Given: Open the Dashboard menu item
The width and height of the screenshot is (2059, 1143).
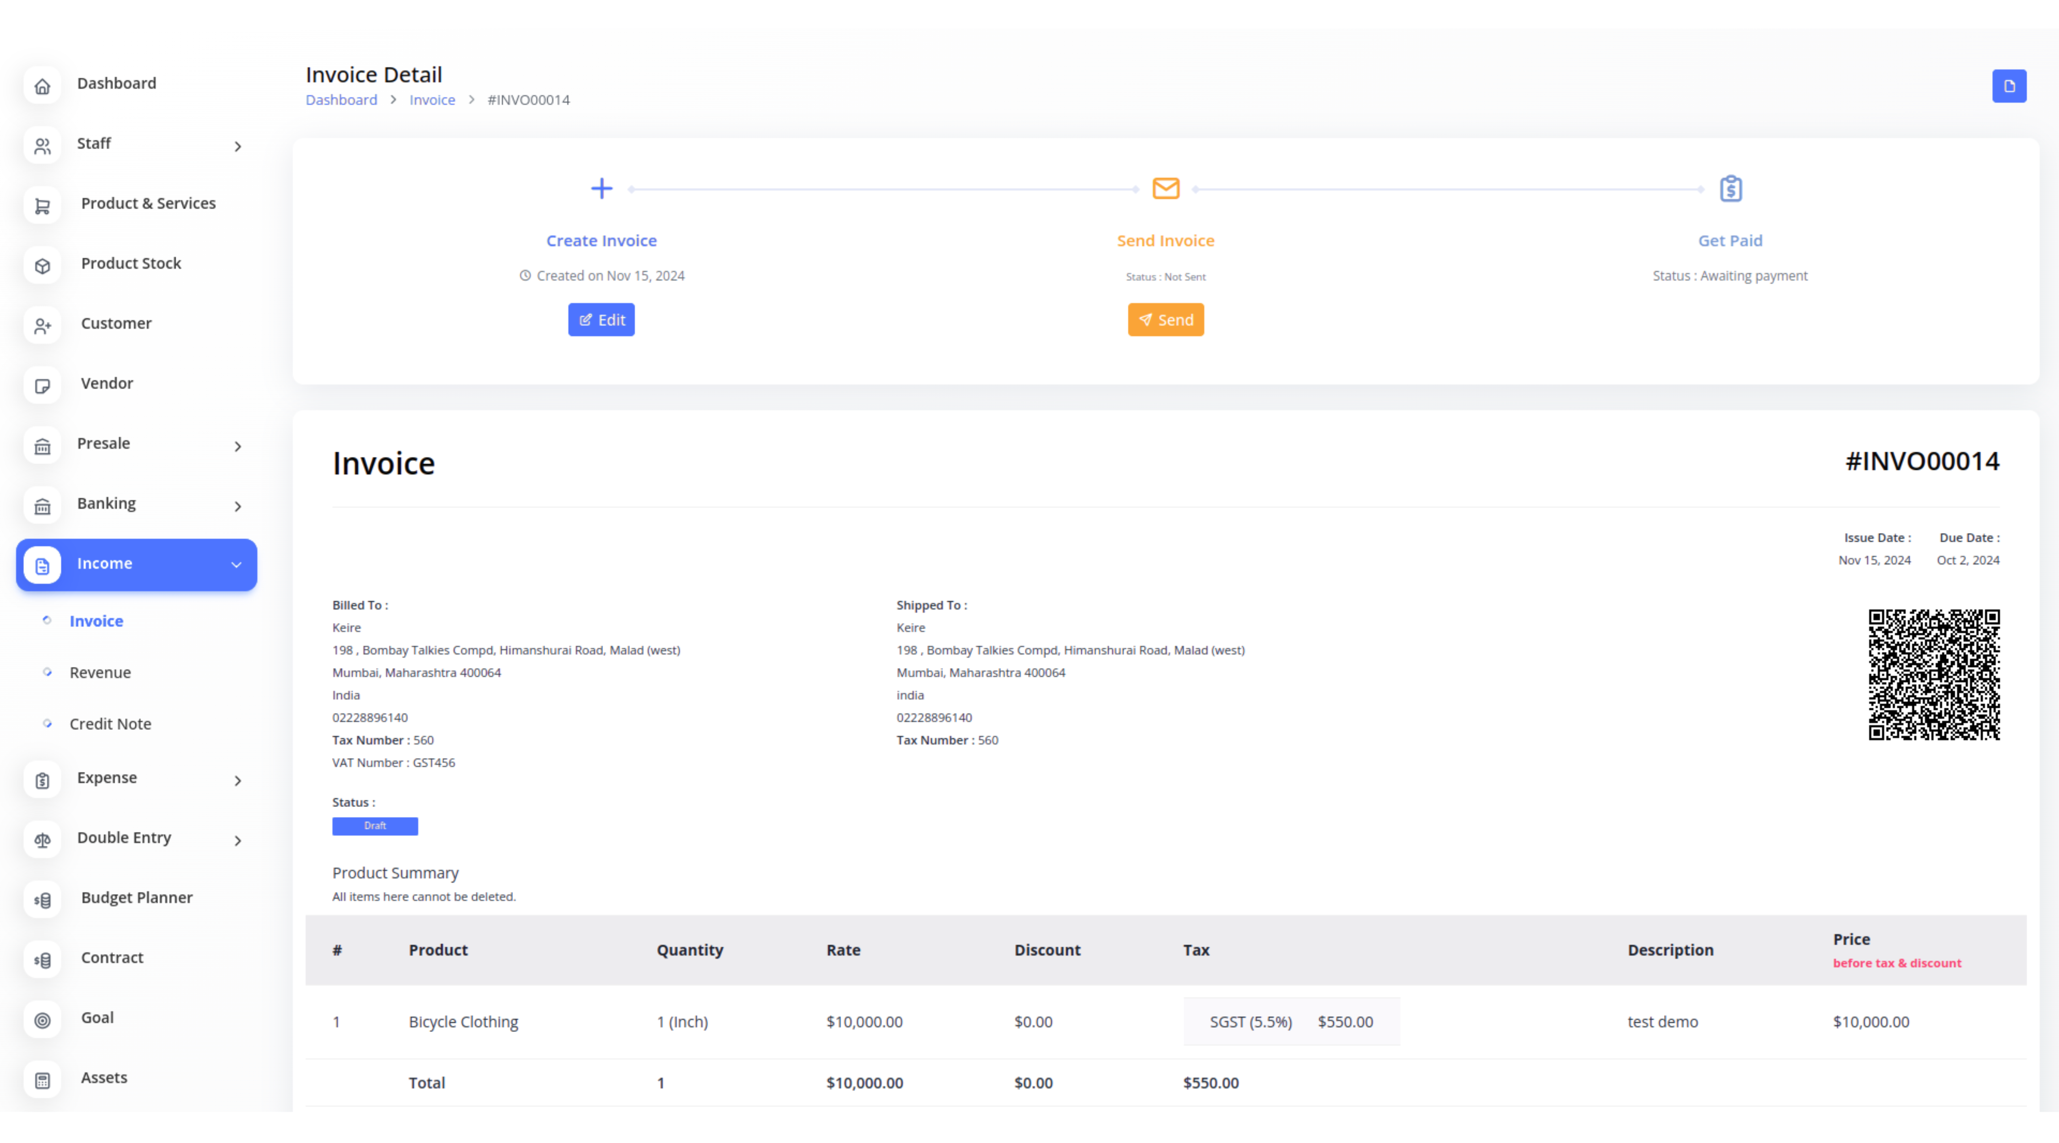Looking at the screenshot, I should 117,83.
